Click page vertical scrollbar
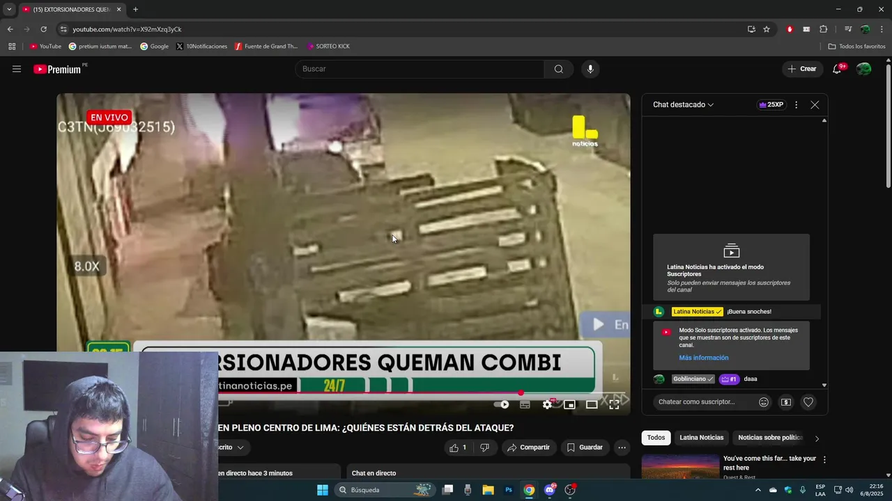 pyautogui.click(x=888, y=125)
